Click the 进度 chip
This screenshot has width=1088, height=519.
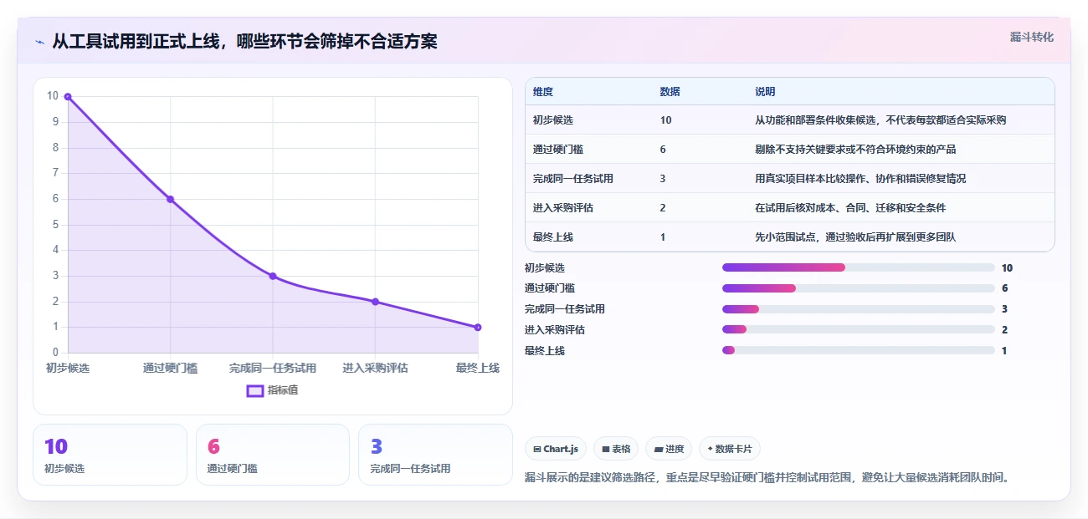pyautogui.click(x=669, y=449)
